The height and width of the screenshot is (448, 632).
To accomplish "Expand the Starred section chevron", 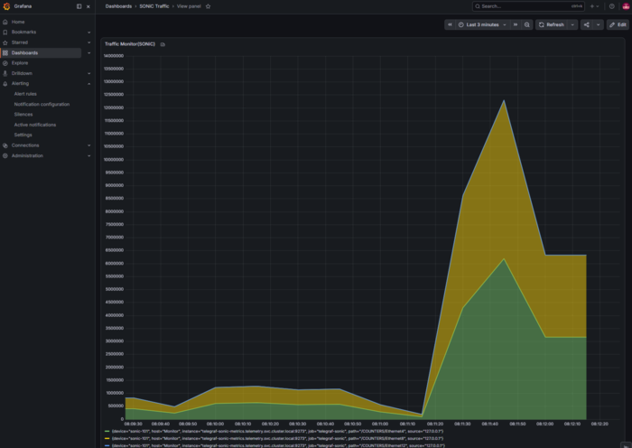I will click(x=89, y=42).
